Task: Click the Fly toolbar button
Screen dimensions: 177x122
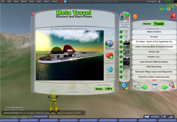Action: pyautogui.click(x=49, y=121)
